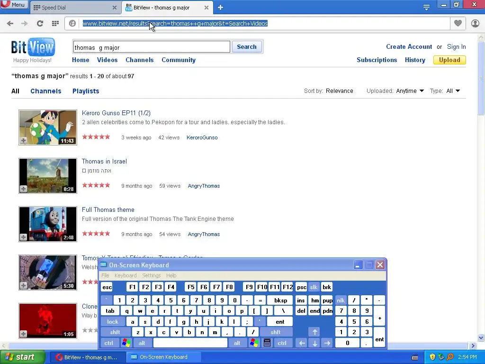Image resolution: width=485 pixels, height=364 pixels.
Task: Select the All results tab
Action: (x=15, y=91)
